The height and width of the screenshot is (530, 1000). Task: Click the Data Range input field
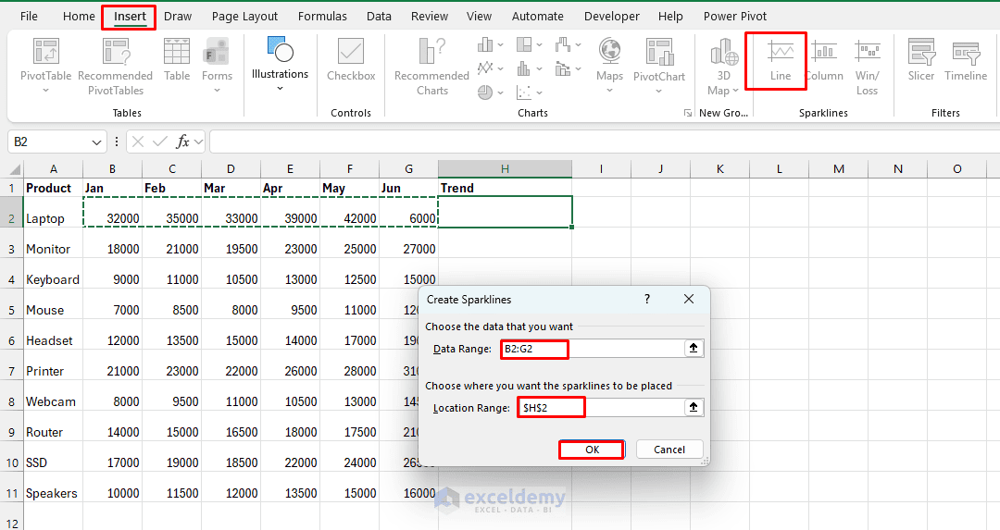[592, 349]
